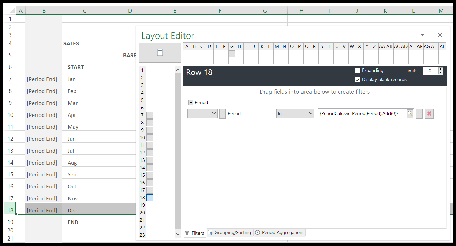Click blank square button beside lookup icon
This screenshot has width=456, height=246.
pyautogui.click(x=420, y=113)
